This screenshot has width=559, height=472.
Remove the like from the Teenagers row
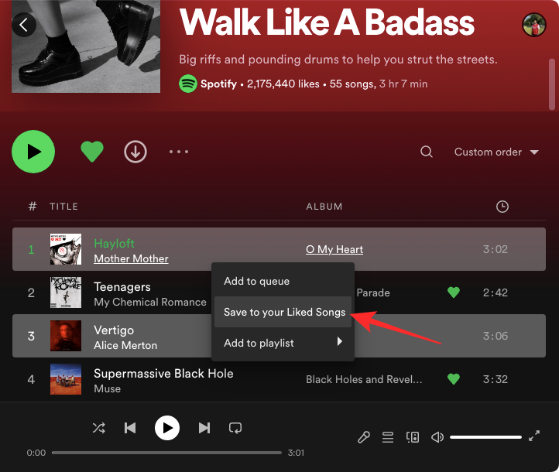click(x=454, y=292)
